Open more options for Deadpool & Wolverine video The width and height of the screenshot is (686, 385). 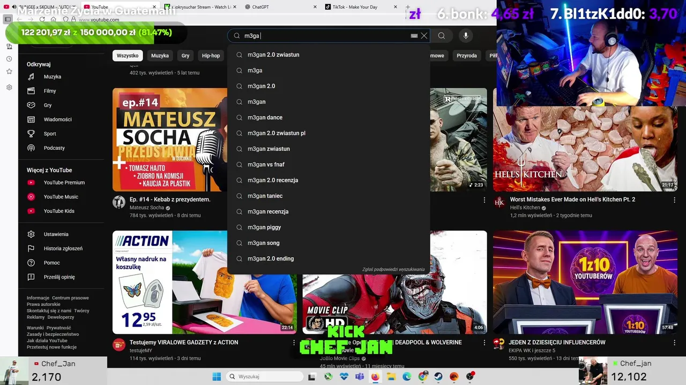coord(484,343)
